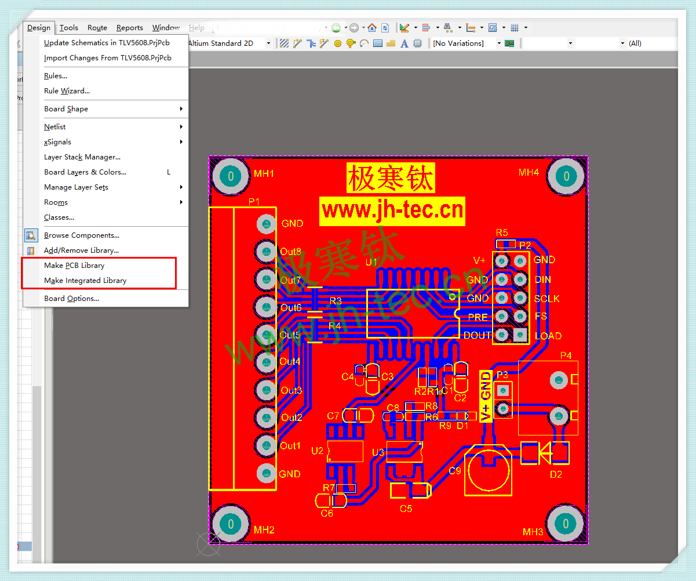Select the Interactive Multi-Routing tool
Image resolution: width=696 pixels, height=581 pixels.
(311, 43)
